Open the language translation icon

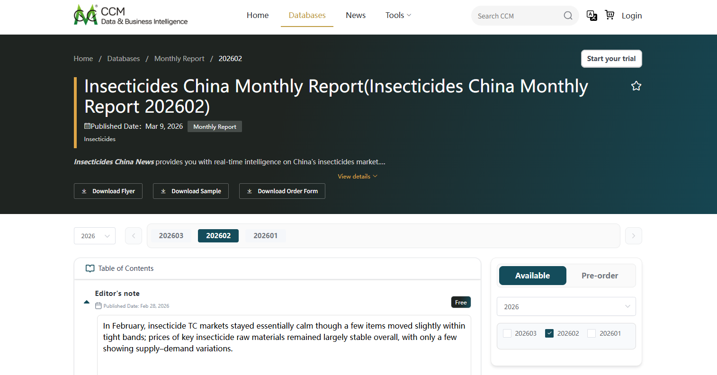click(592, 15)
